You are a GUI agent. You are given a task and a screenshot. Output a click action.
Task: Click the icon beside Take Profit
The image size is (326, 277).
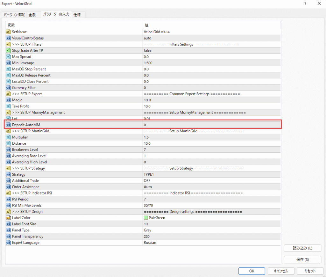(x=8, y=106)
